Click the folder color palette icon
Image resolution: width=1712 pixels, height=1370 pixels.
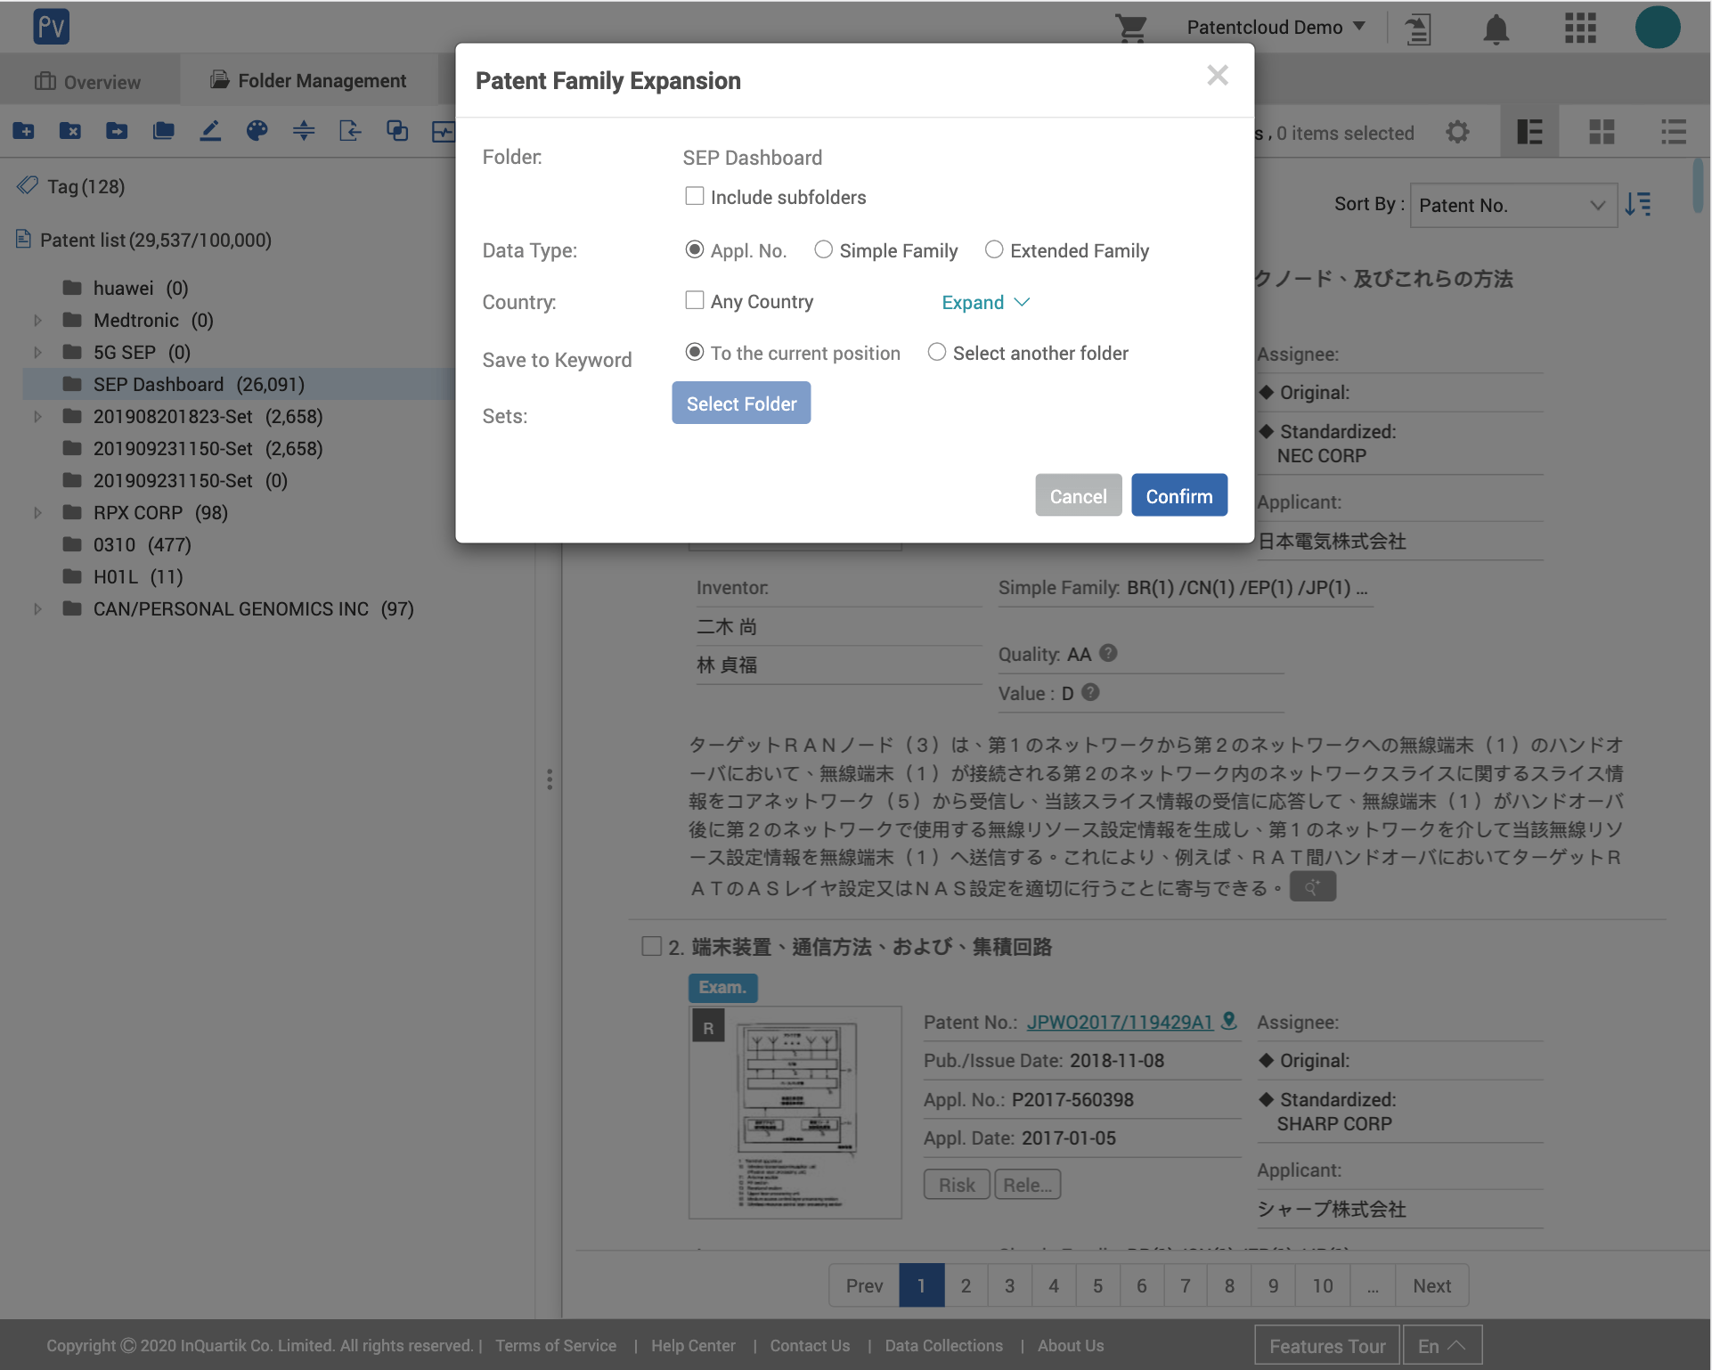tap(257, 132)
